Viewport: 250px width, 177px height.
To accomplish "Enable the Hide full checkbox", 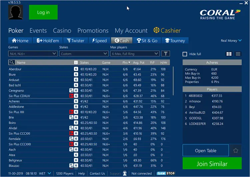I will point(185,54).
